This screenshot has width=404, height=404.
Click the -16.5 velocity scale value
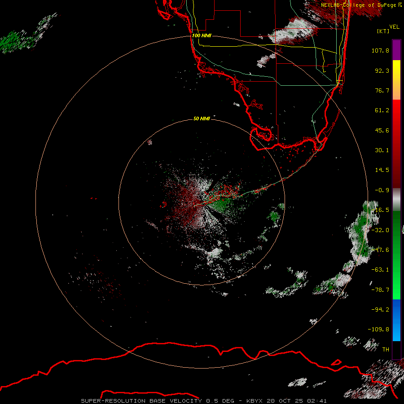[381, 210]
